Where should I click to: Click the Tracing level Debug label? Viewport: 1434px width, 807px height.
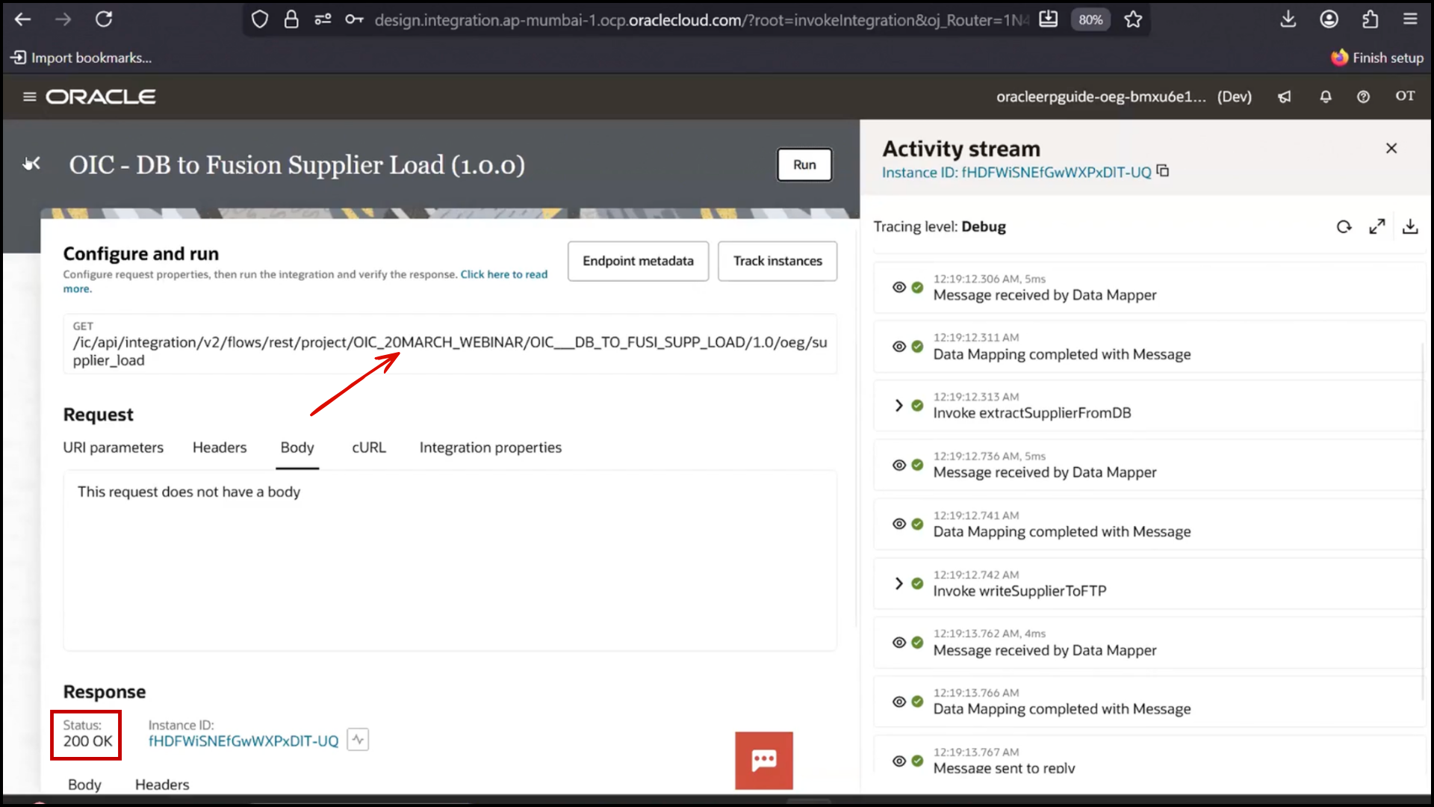[x=940, y=226]
